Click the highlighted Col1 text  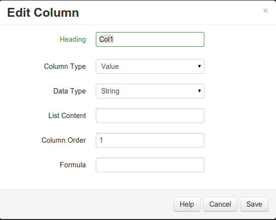[x=106, y=39]
